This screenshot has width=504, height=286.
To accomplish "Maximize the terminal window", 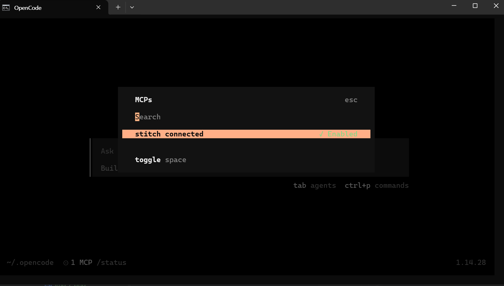I will [475, 6].
